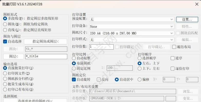This screenshot has width=201, height=102.
Task: Click the fixed scale 100 field
Action: point(120,68)
